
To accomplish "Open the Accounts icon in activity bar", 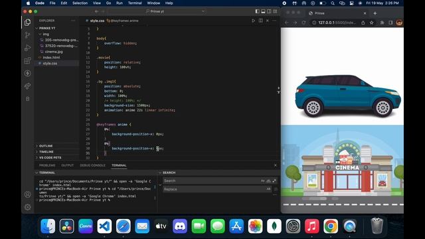I will click(27, 195).
